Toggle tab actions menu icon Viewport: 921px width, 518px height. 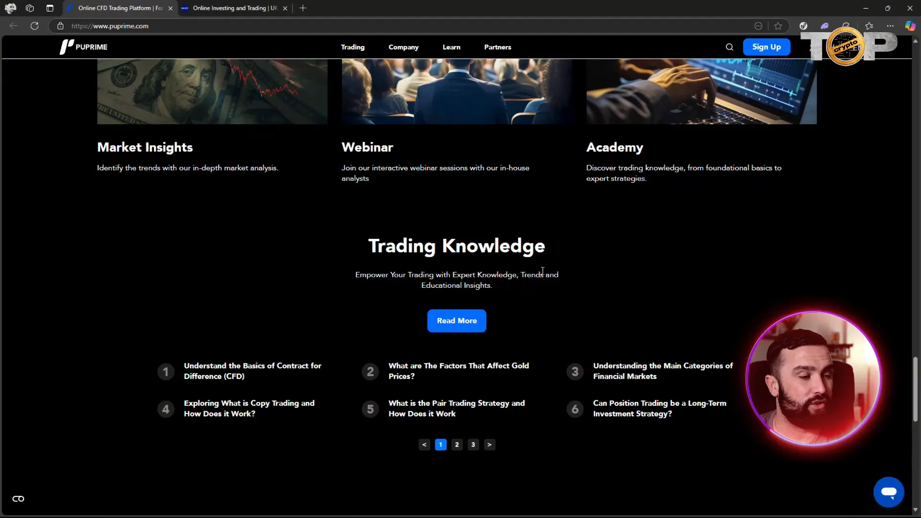click(x=50, y=8)
